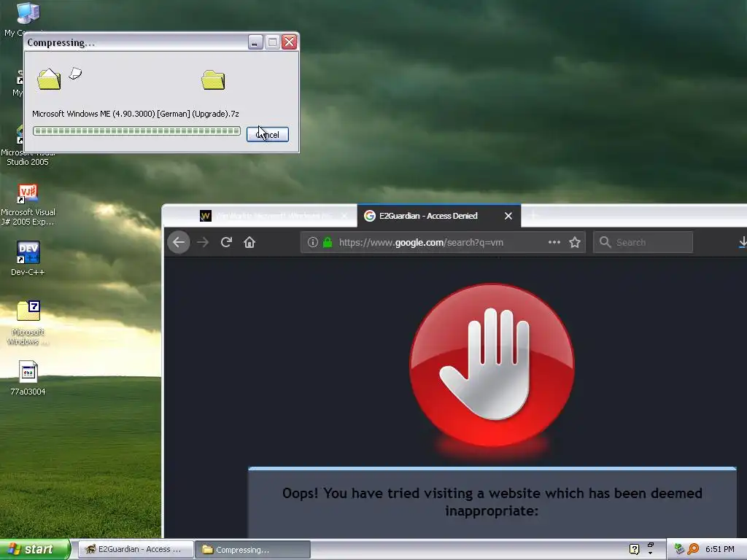
Task: Select the E2Guardian - Access Denied tab
Action: click(438, 216)
